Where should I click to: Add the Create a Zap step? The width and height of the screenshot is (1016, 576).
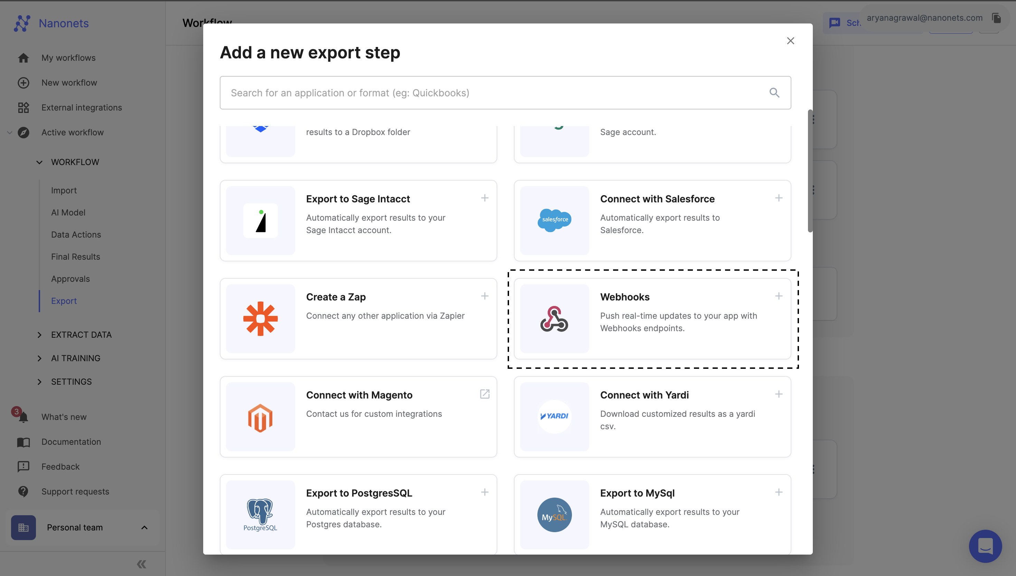pyautogui.click(x=485, y=296)
